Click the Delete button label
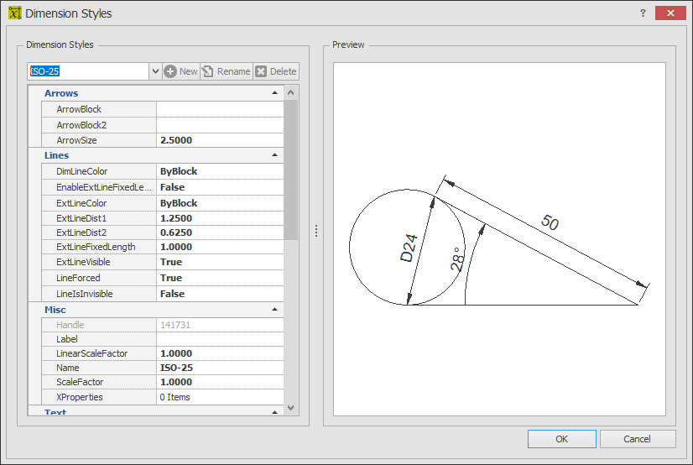 [283, 71]
